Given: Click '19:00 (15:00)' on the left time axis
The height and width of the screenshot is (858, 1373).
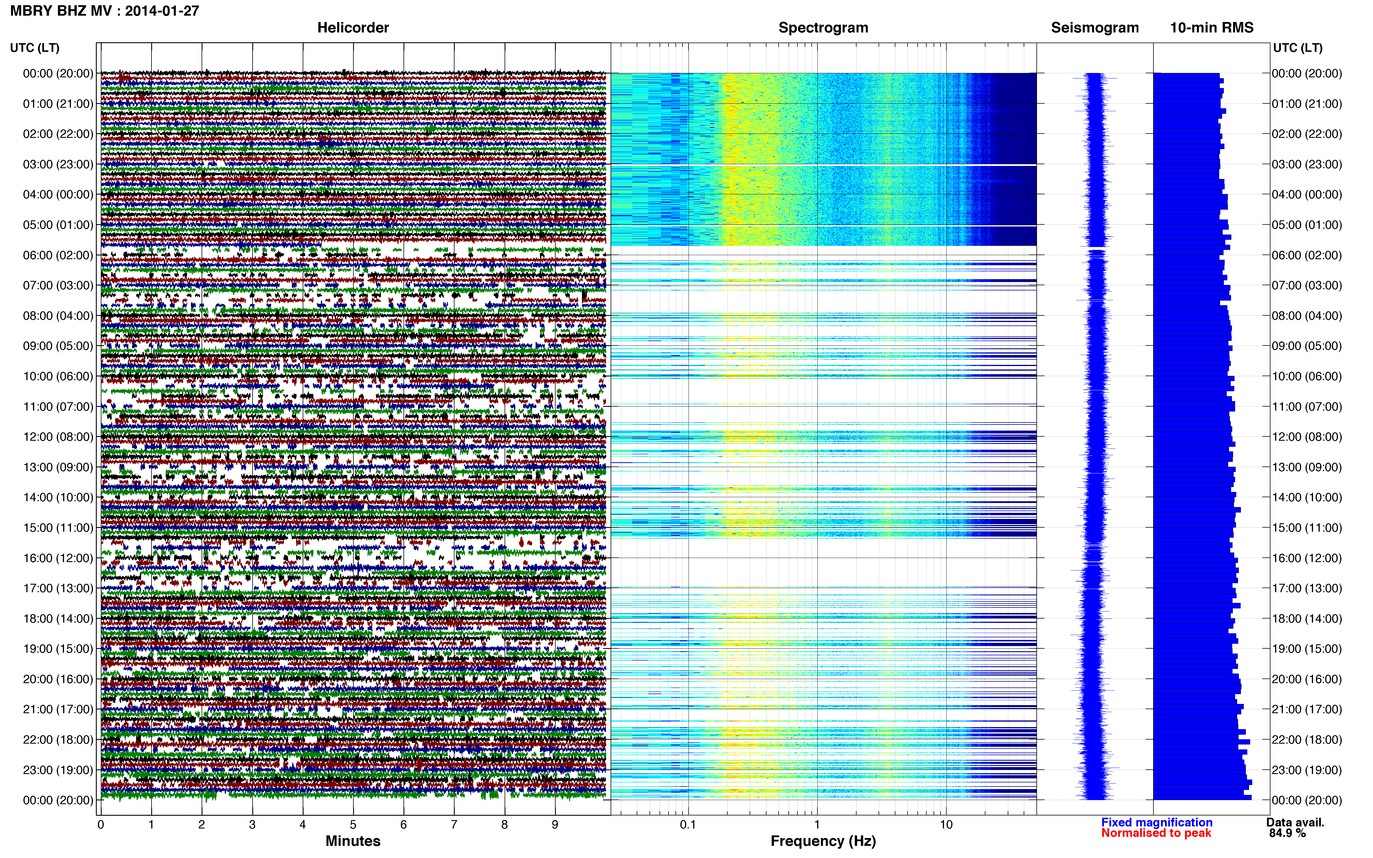Looking at the screenshot, I should [58, 649].
